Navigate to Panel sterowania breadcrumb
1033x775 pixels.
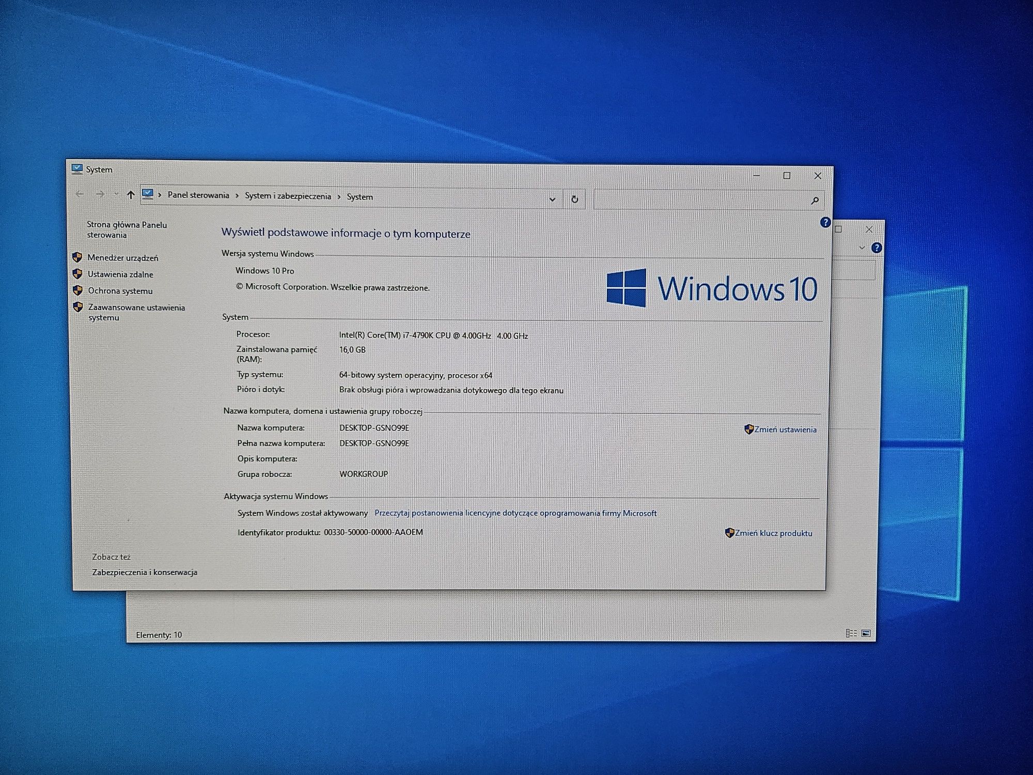click(198, 195)
